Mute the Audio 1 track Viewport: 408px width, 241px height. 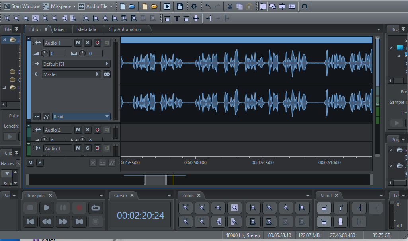tap(78, 43)
